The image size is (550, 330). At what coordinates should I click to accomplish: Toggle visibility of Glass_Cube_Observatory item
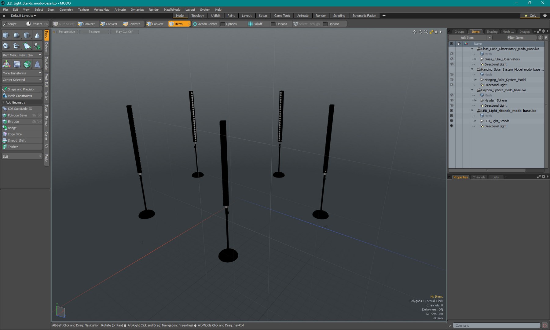pyautogui.click(x=451, y=59)
